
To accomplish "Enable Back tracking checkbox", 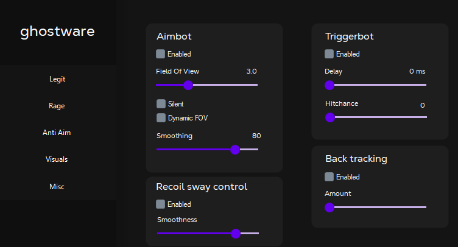I will coord(329,177).
